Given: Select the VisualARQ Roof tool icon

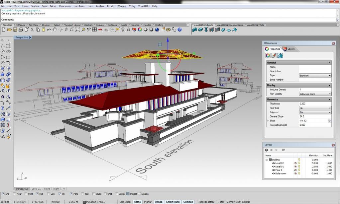Looking at the screenshot, I should click(x=235, y=30).
